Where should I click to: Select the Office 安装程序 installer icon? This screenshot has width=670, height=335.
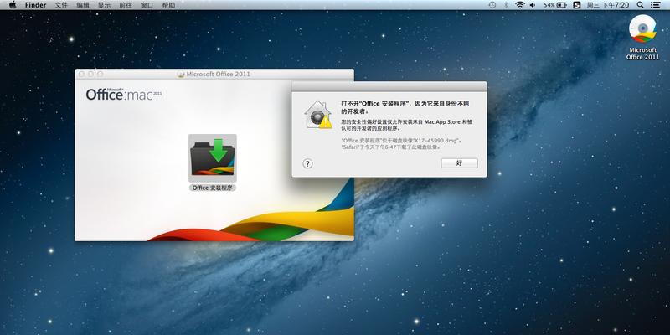pyautogui.click(x=213, y=157)
